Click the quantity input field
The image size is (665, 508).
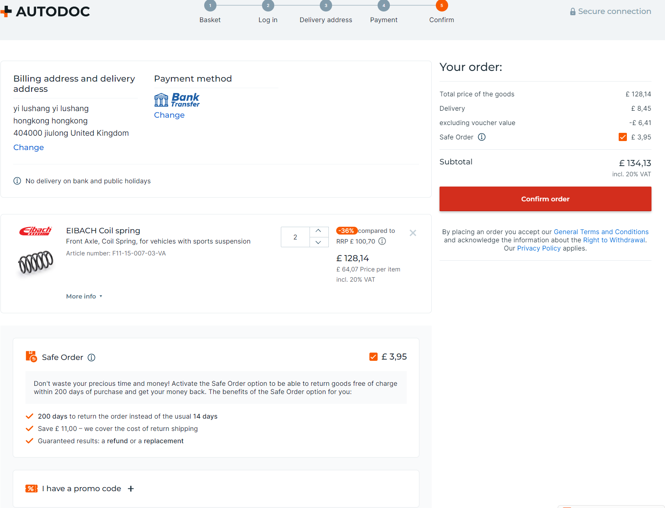(x=295, y=237)
